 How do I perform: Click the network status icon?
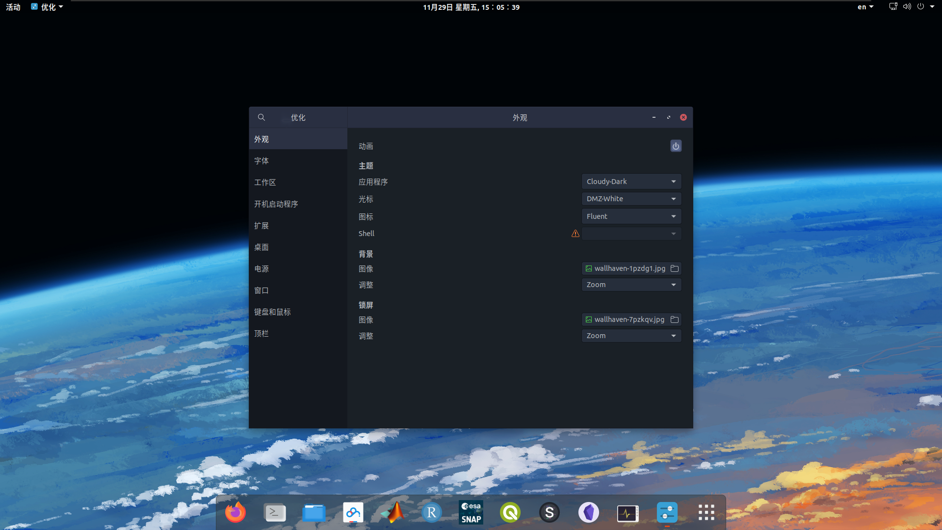click(x=893, y=7)
